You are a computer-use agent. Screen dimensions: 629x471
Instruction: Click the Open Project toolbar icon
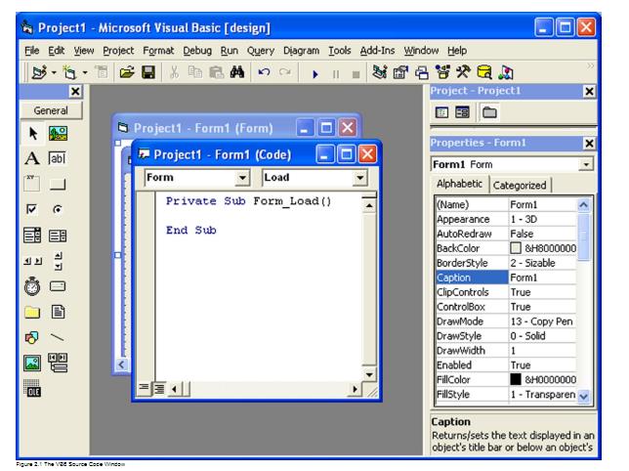[127, 72]
